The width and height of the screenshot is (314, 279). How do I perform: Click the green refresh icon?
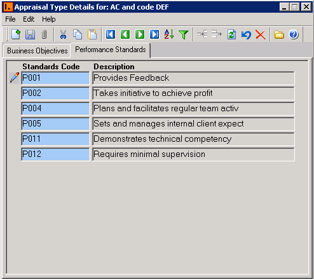click(231, 34)
